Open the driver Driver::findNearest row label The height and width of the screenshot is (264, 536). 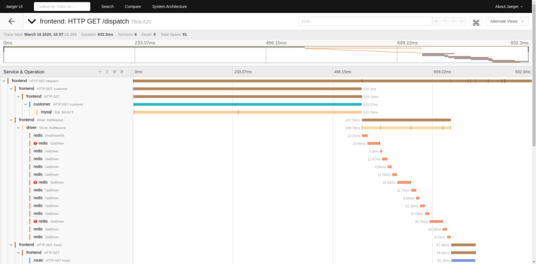coord(46,128)
